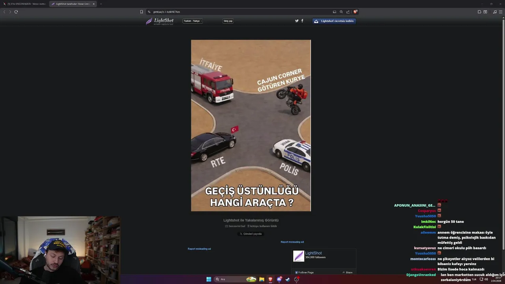The height and width of the screenshot is (284, 505).
Task: Click chat username utkuakaevren
Action: (x=423, y=269)
